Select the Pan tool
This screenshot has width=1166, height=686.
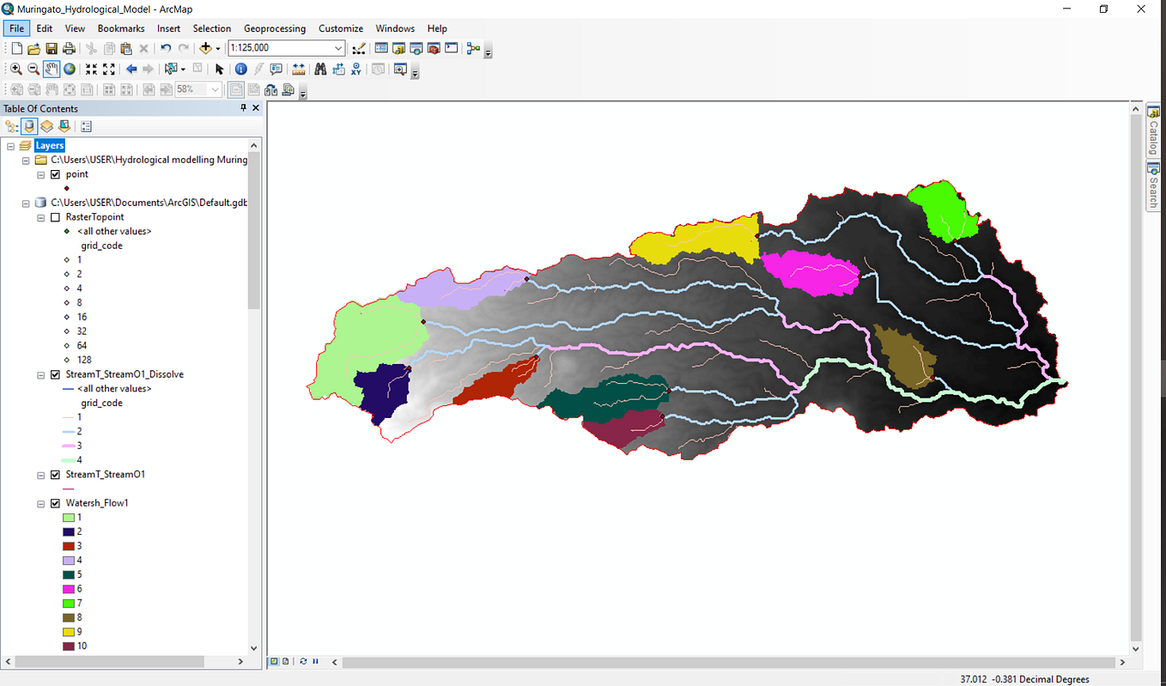51,69
